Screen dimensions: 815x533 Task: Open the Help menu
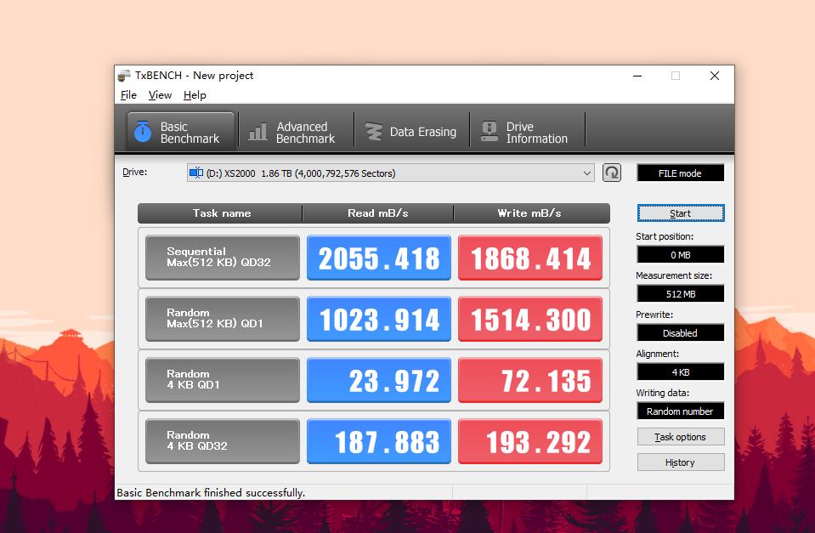(195, 95)
